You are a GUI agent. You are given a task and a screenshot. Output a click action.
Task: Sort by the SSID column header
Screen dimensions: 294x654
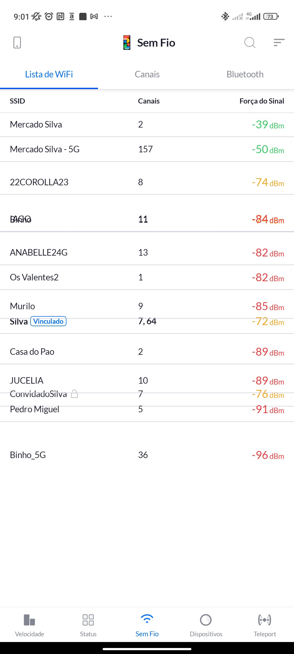17,101
